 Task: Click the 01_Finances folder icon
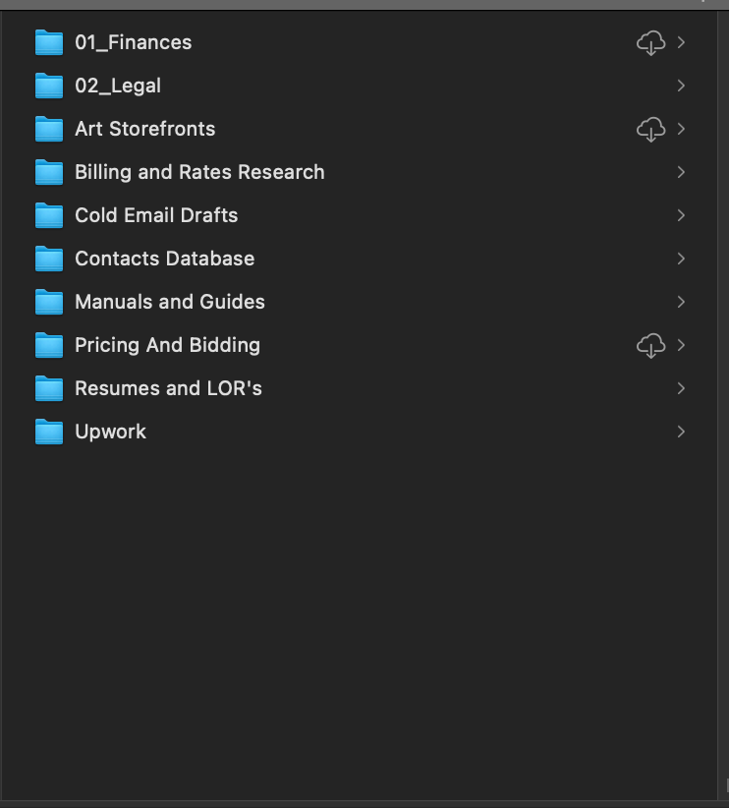49,43
